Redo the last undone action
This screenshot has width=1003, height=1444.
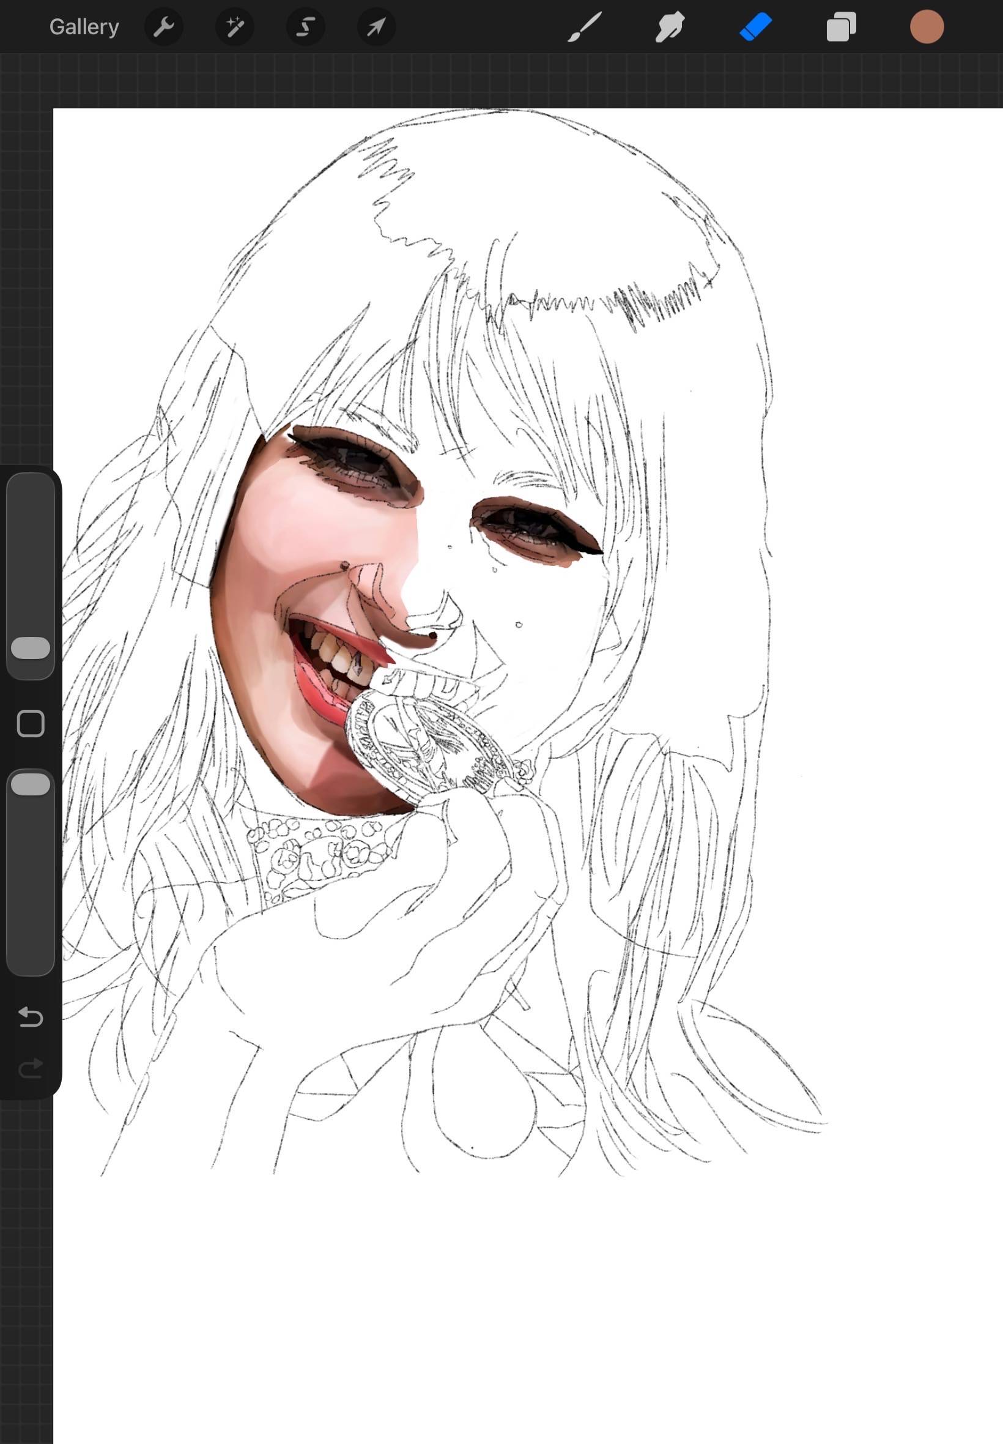[x=31, y=1068]
